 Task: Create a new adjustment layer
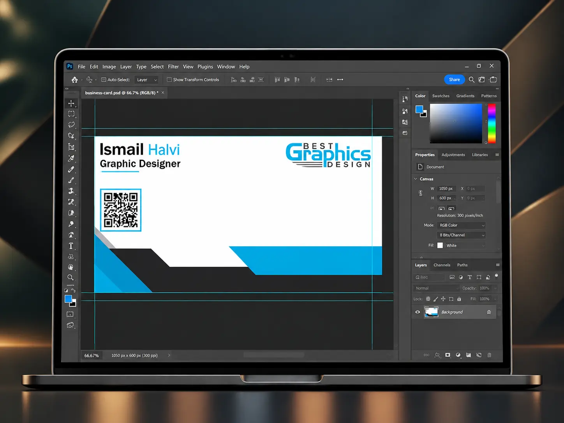tap(458, 355)
